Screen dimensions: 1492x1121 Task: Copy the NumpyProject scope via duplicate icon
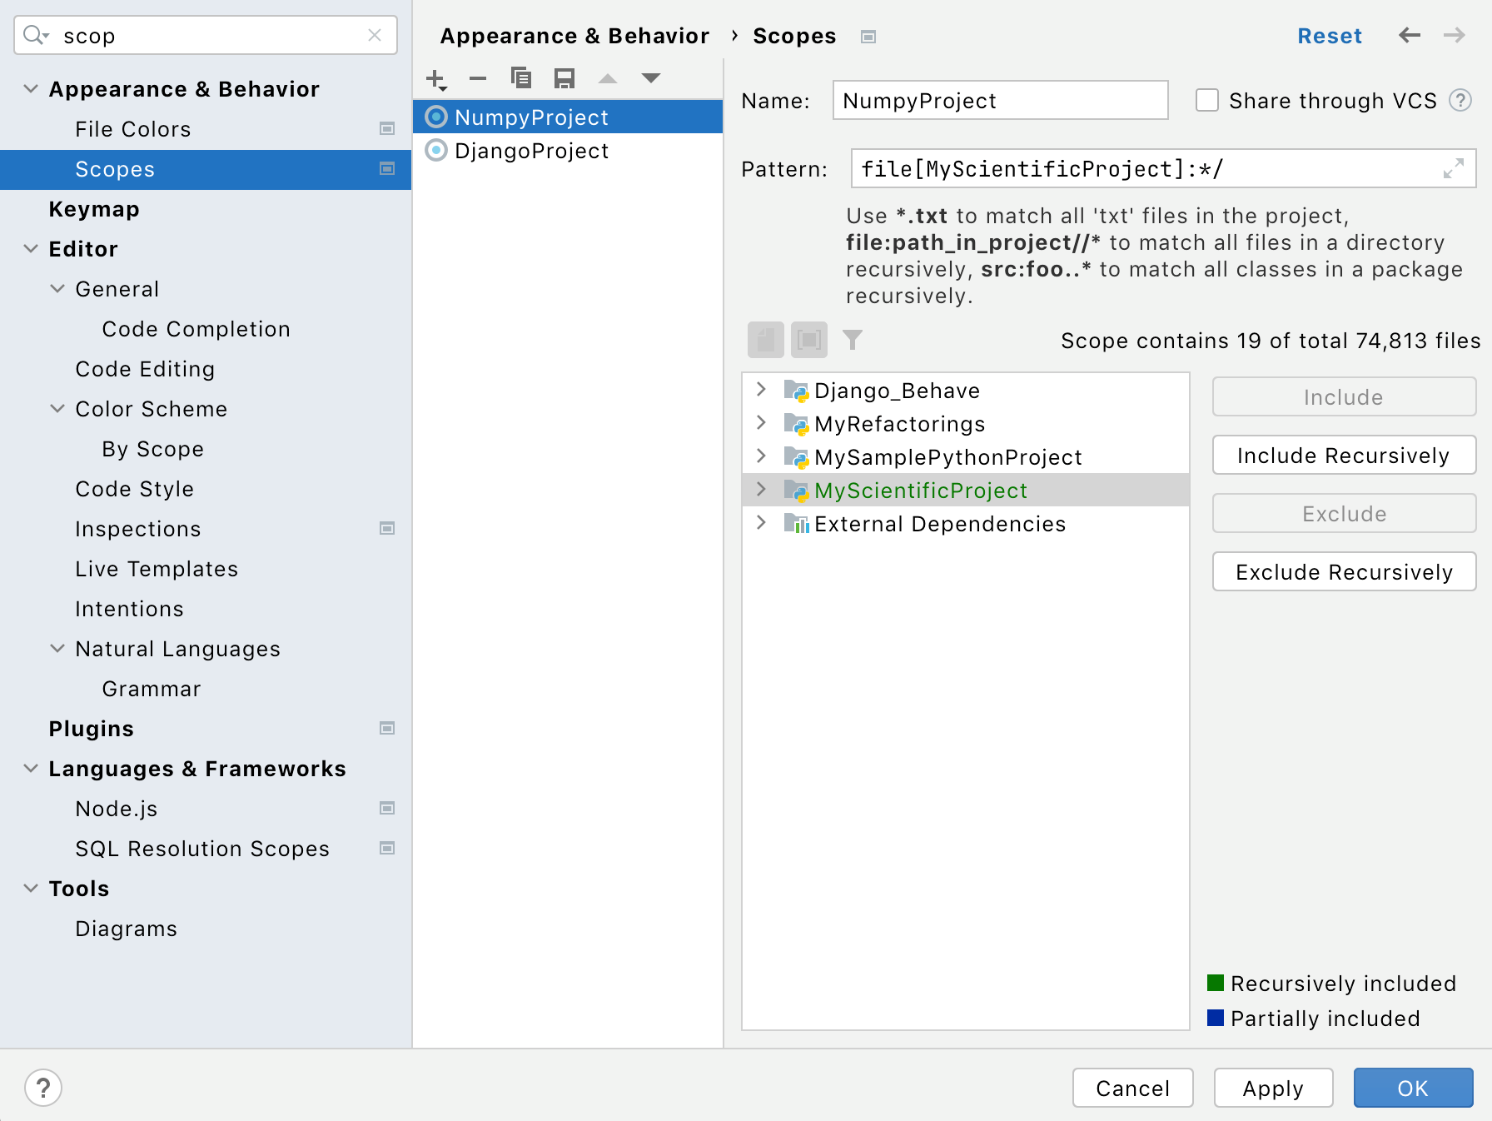click(522, 77)
